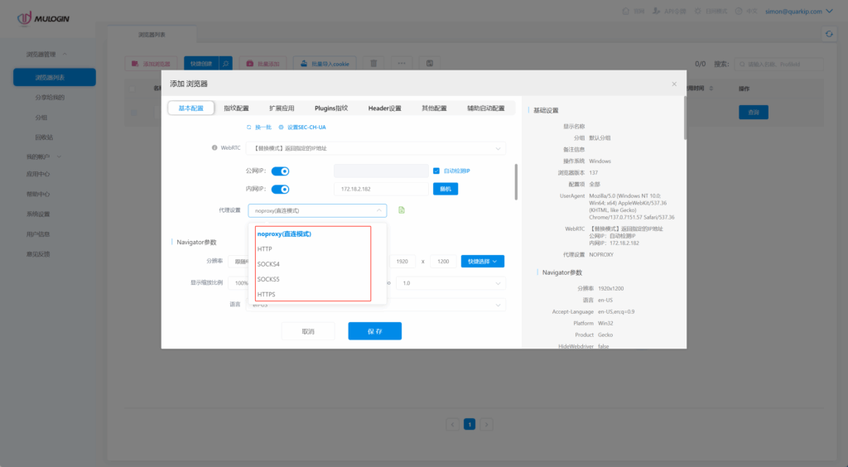Screen dimensions: 848x467
Task: Open 回收站 in the sidebar
Action: pyautogui.click(x=45, y=137)
